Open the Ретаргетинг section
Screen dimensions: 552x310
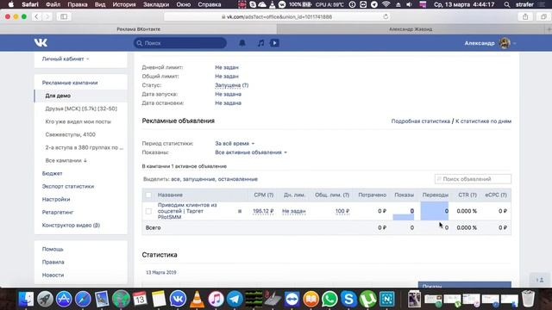pyautogui.click(x=58, y=213)
